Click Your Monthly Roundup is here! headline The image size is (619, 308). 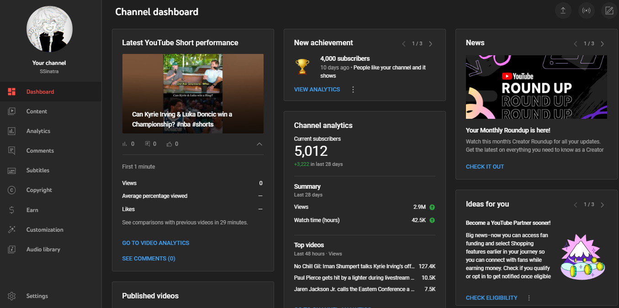coord(508,131)
